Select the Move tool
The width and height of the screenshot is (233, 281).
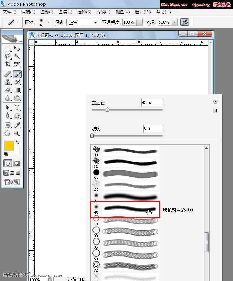click(17, 48)
